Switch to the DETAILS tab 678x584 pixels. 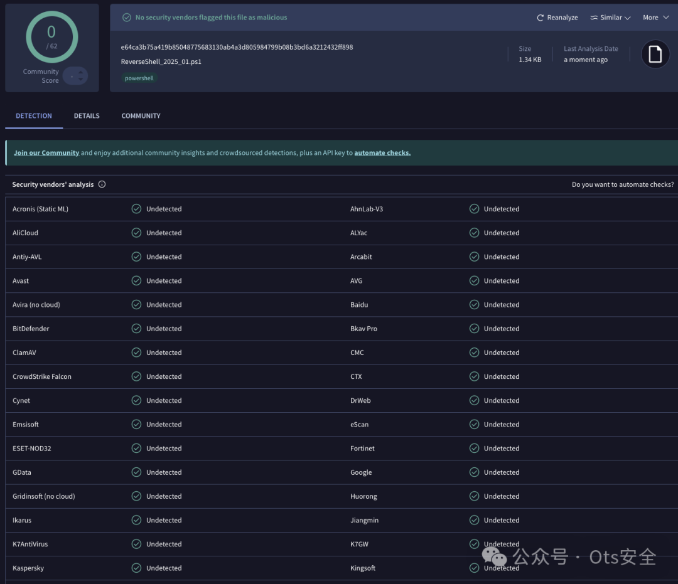click(x=87, y=116)
